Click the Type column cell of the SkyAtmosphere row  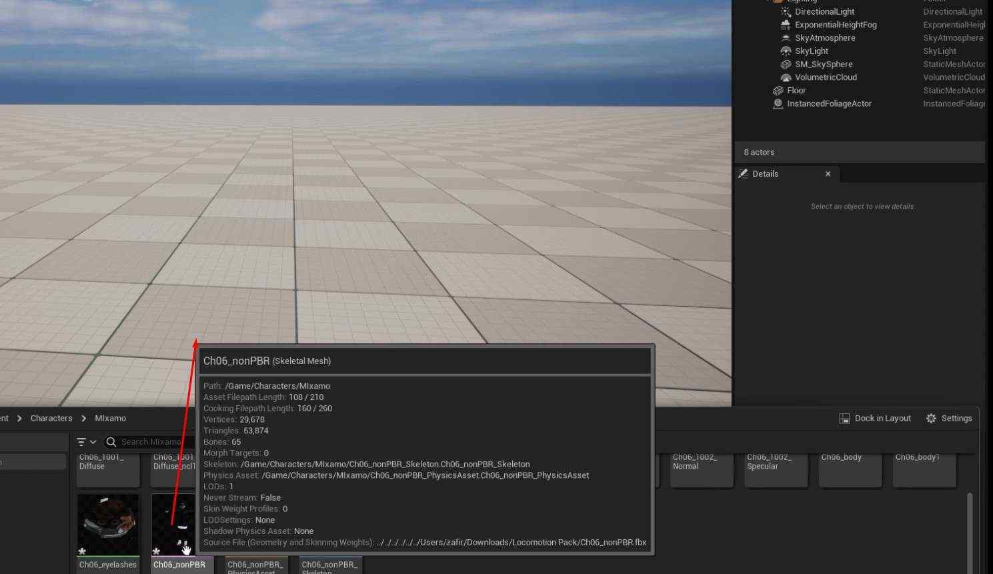coord(954,38)
